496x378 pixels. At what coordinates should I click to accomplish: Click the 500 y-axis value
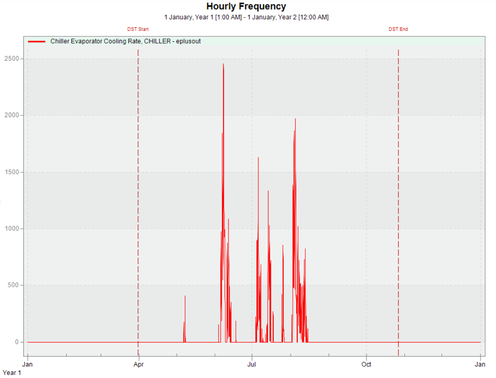(13, 285)
